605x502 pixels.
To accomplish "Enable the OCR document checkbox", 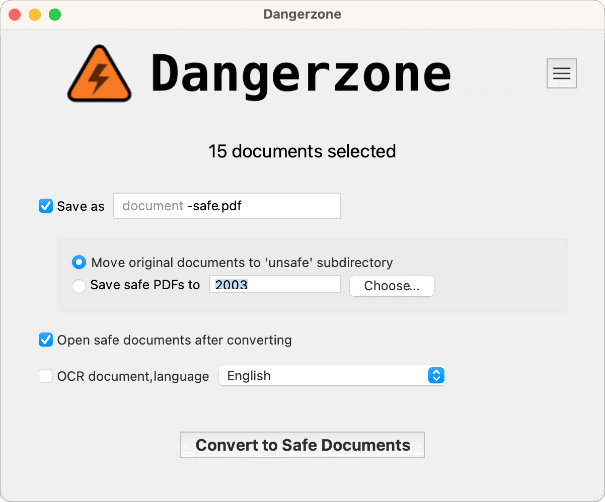I will tap(46, 376).
